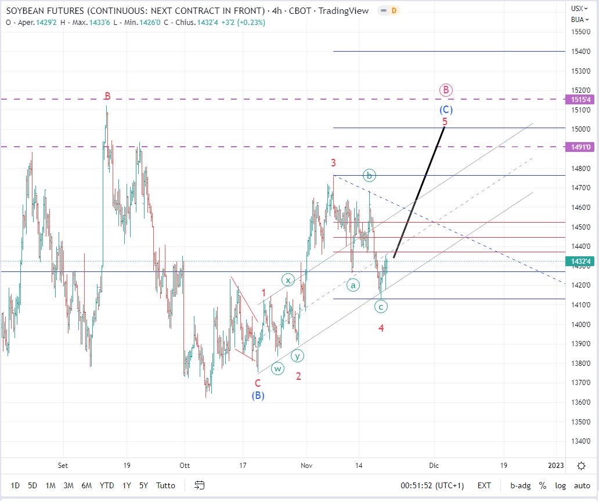Switch to 3M time range
The height and width of the screenshot is (501, 599).
point(68,485)
